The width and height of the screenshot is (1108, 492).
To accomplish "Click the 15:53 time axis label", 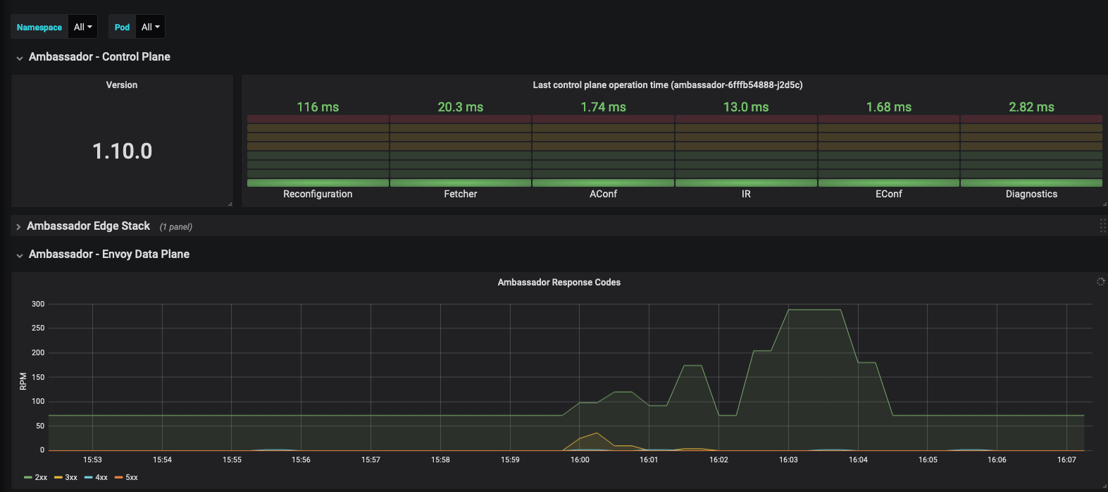I will pyautogui.click(x=92, y=460).
